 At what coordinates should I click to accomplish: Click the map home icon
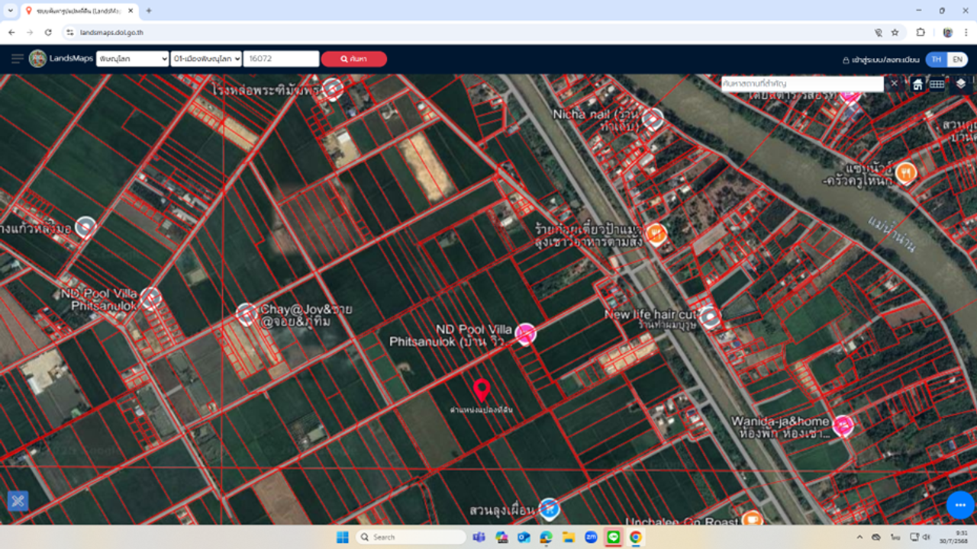point(917,84)
